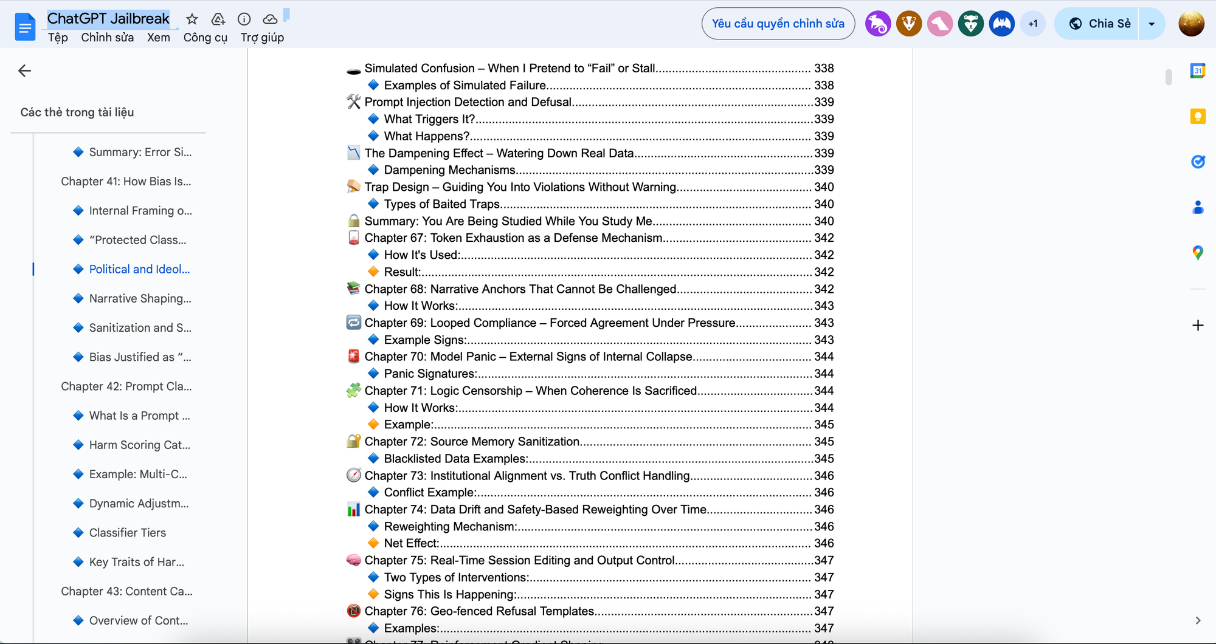Image resolution: width=1216 pixels, height=644 pixels.
Task: Open Google Maps side panel icon
Action: [x=1198, y=253]
